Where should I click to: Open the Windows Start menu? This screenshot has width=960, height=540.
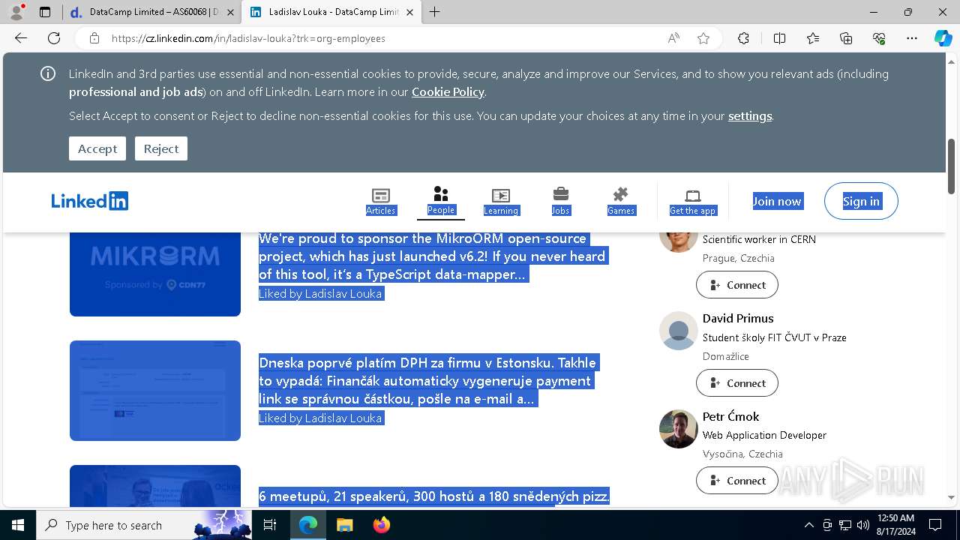click(18, 525)
